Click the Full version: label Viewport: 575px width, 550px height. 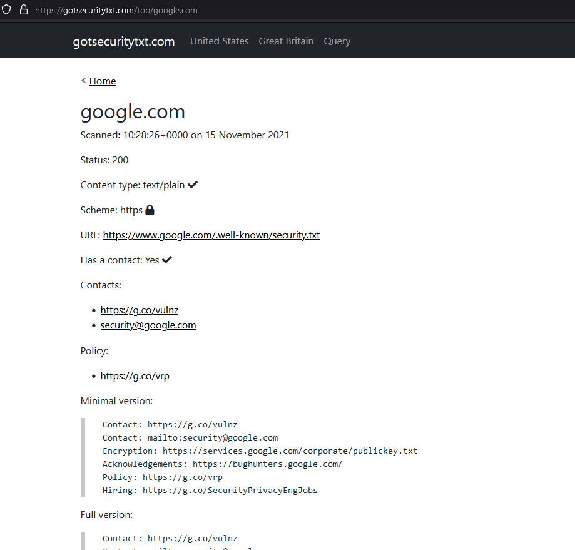[106, 515]
